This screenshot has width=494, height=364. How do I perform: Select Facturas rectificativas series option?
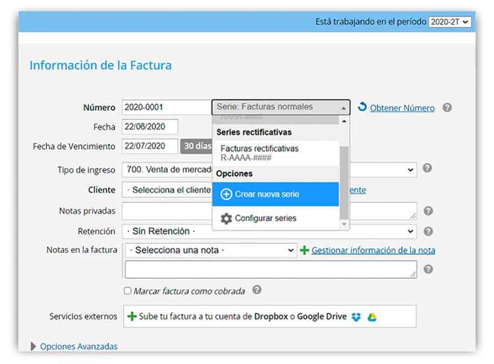point(276,153)
